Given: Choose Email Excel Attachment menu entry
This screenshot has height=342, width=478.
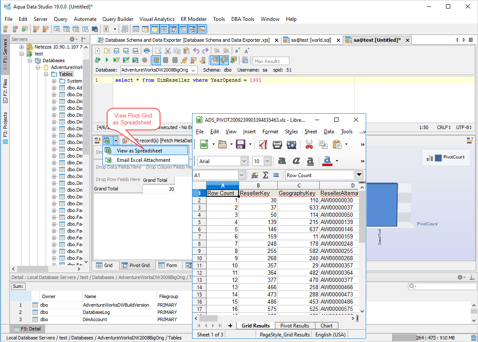Looking at the screenshot, I should 146,160.
